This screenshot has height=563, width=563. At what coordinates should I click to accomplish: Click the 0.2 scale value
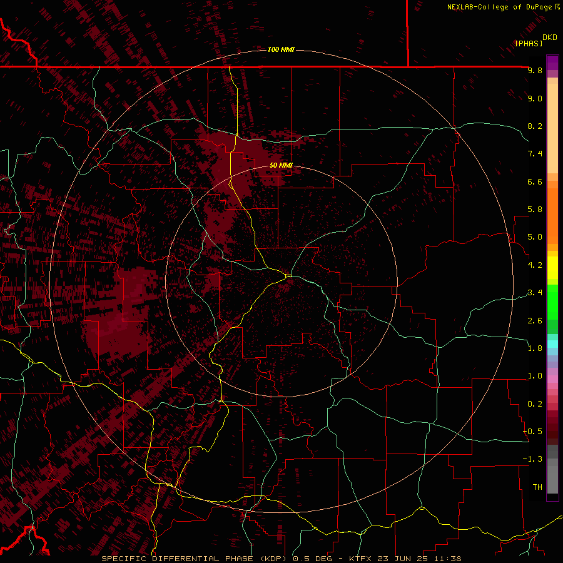coord(535,404)
